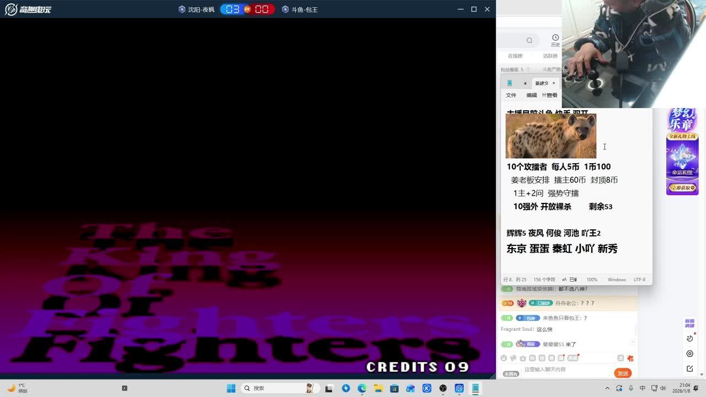
Task: Open the File menu in Notepad
Action: coord(511,95)
